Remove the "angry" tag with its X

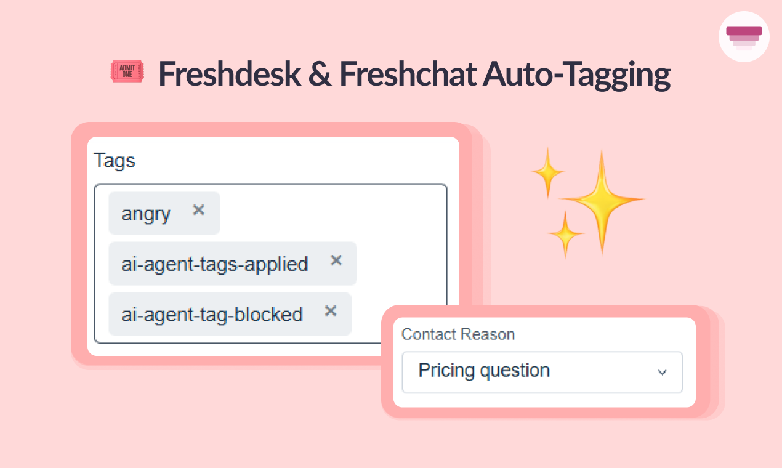coord(198,210)
